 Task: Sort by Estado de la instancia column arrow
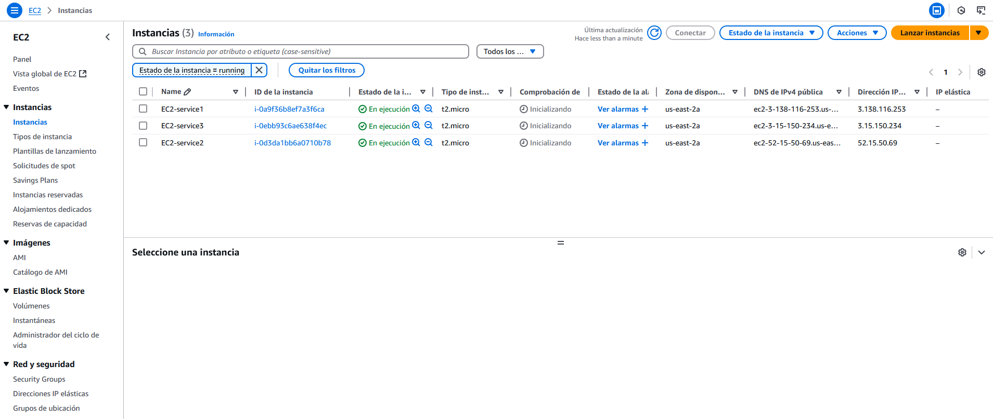[x=423, y=92]
